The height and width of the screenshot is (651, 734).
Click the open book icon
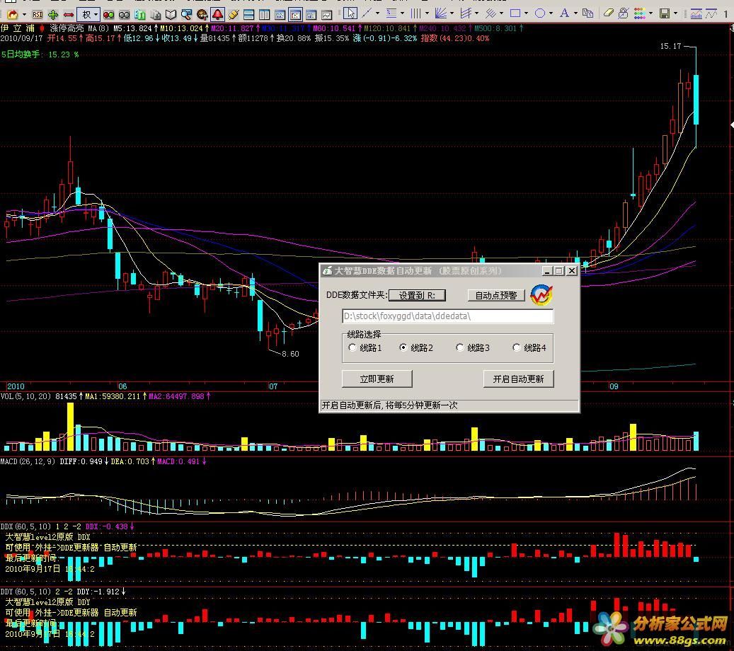point(171,15)
